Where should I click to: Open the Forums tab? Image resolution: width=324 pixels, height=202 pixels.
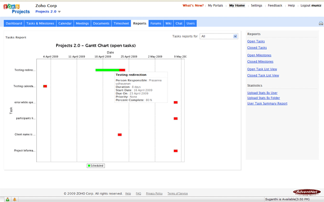(x=156, y=23)
